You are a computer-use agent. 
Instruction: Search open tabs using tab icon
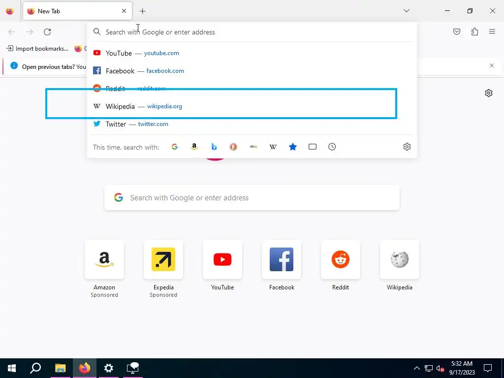(313, 147)
